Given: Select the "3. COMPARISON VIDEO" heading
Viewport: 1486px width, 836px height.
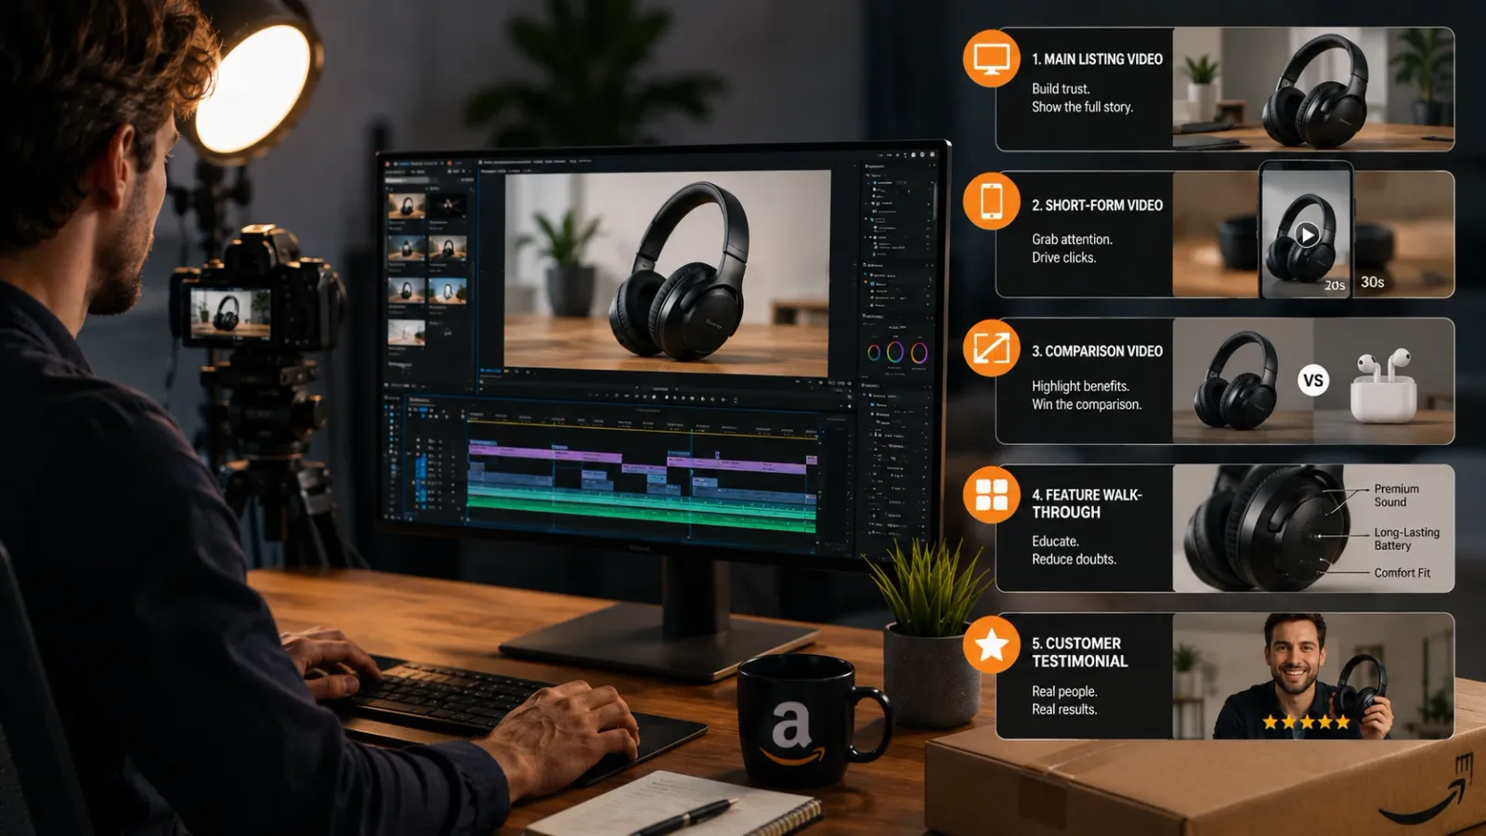Looking at the screenshot, I should coord(1097,351).
